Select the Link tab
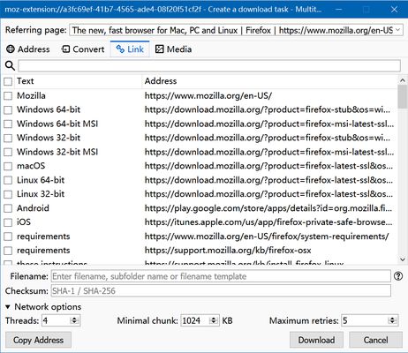This screenshot has height=353, width=408. (130, 49)
